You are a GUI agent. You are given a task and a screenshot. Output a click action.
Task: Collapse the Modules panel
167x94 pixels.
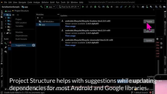coord(58,14)
